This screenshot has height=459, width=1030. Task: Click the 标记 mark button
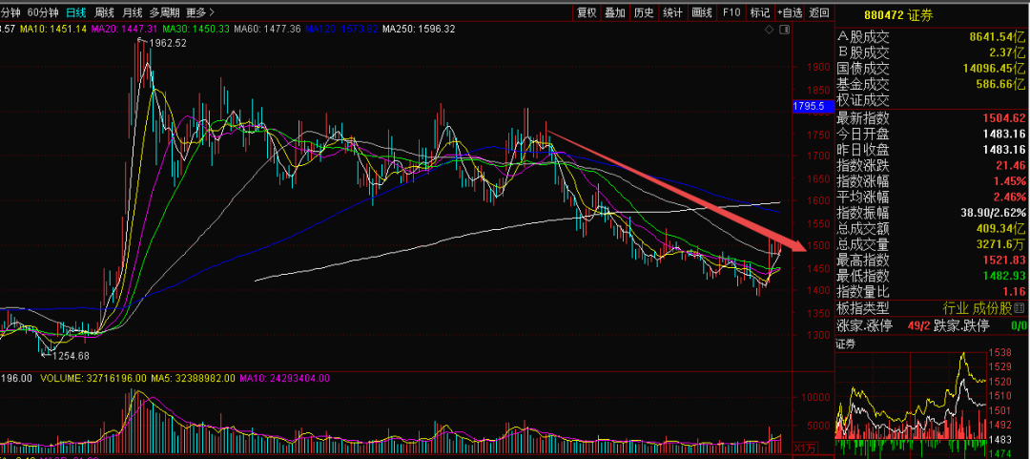point(760,11)
